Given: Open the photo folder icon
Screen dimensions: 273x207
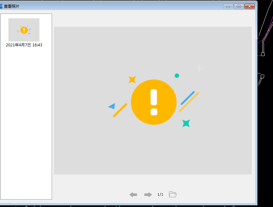Looking at the screenshot, I should coord(173,194).
